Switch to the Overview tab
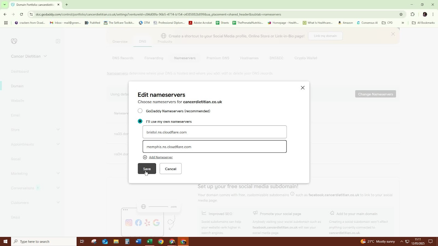Screen dimensions: 438x246 (120, 42)
